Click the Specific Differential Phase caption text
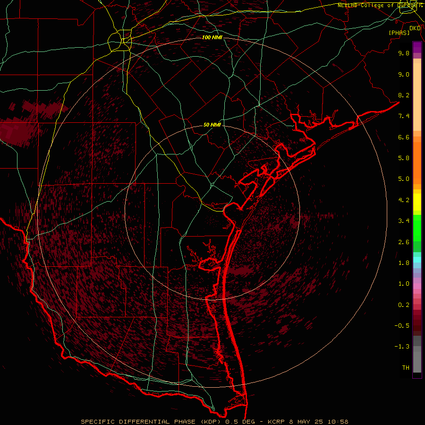This screenshot has height=425, width=425. (x=215, y=422)
